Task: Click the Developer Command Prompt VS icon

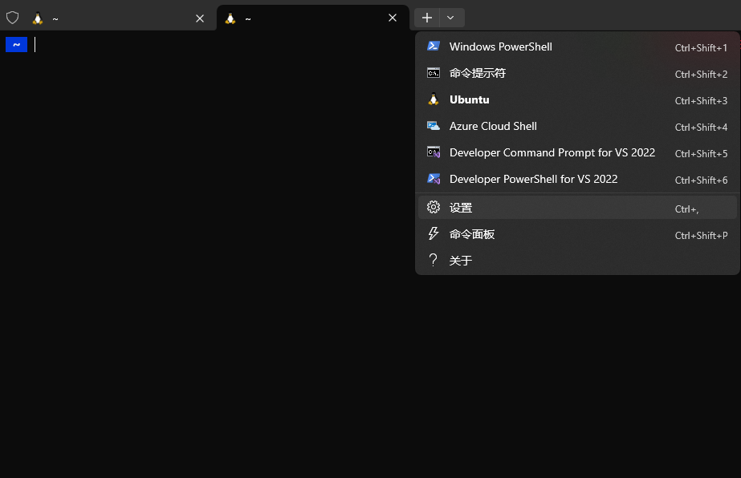Action: pos(434,152)
